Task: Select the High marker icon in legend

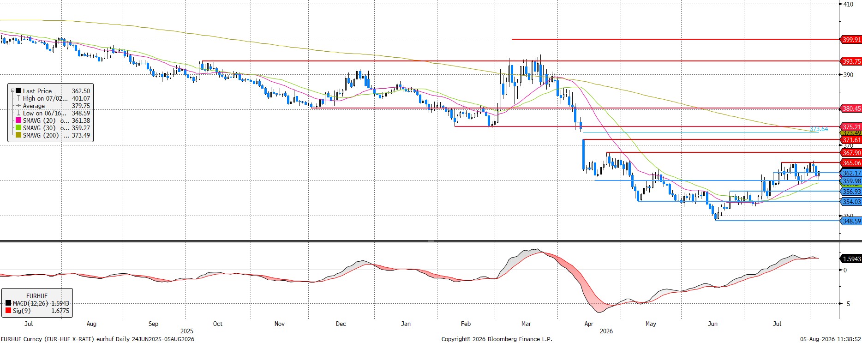Action: tap(18, 98)
